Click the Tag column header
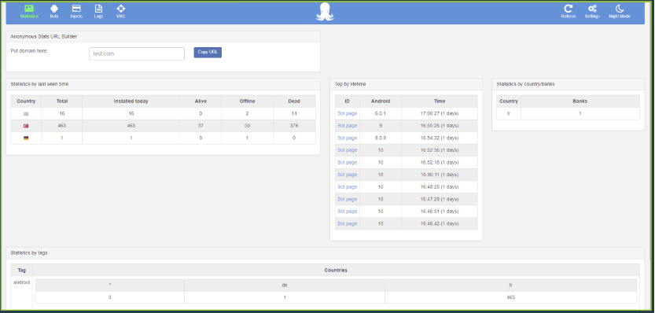Screen dimensions: 655x313 point(22,270)
